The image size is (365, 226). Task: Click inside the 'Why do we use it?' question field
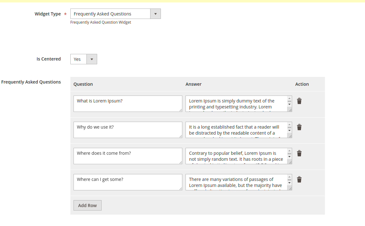click(127, 130)
